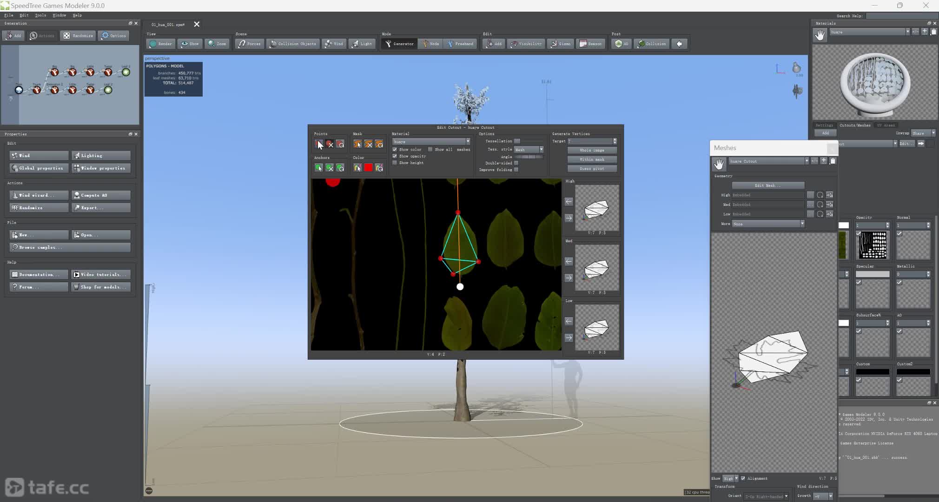Click the red color swatch under Color

pos(368,167)
